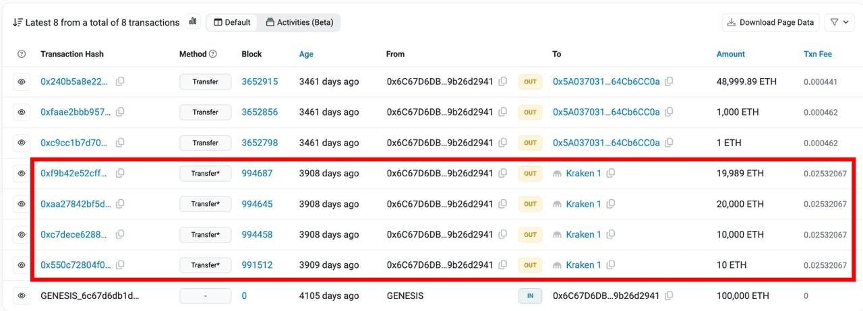Copy transaction hash 0x240b5a8e22 via copy icon
863x311 pixels.
(120, 81)
